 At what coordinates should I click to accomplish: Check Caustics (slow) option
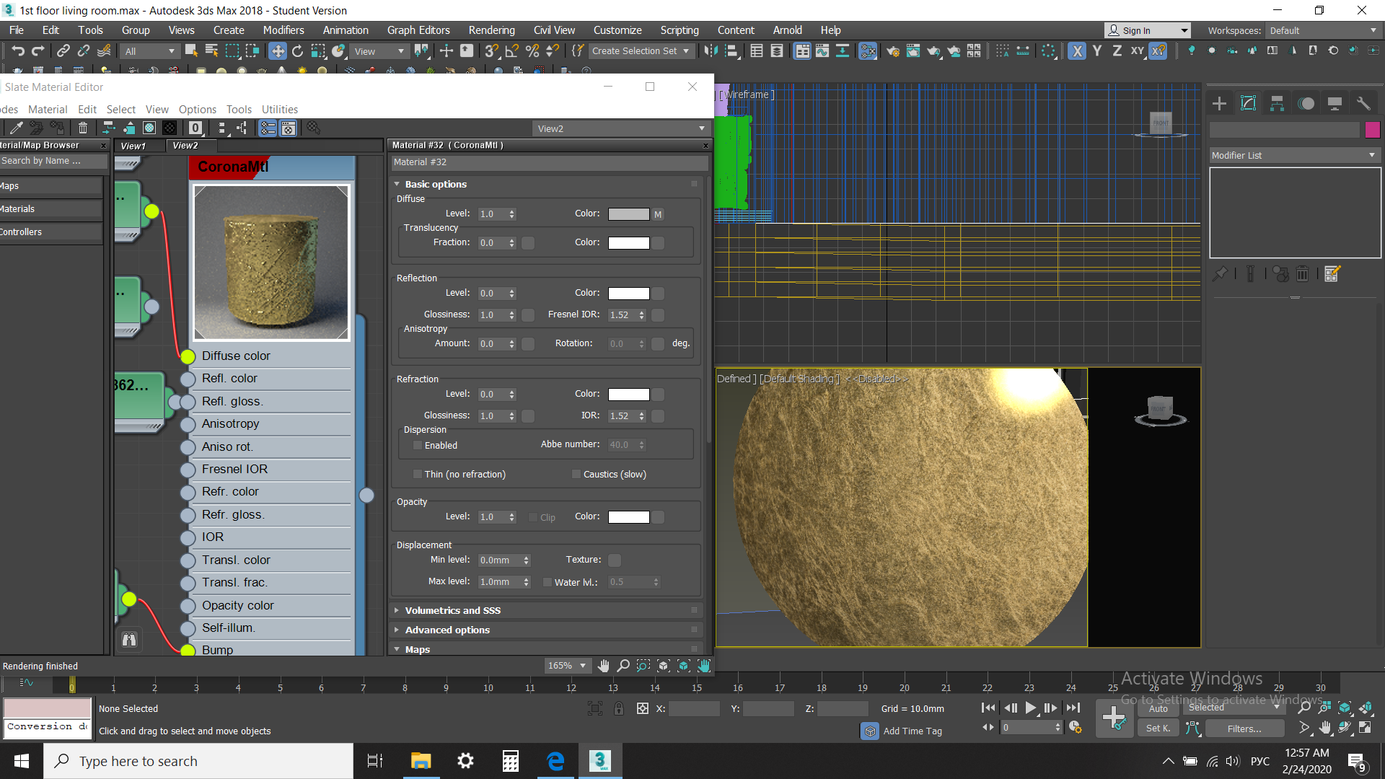click(576, 474)
